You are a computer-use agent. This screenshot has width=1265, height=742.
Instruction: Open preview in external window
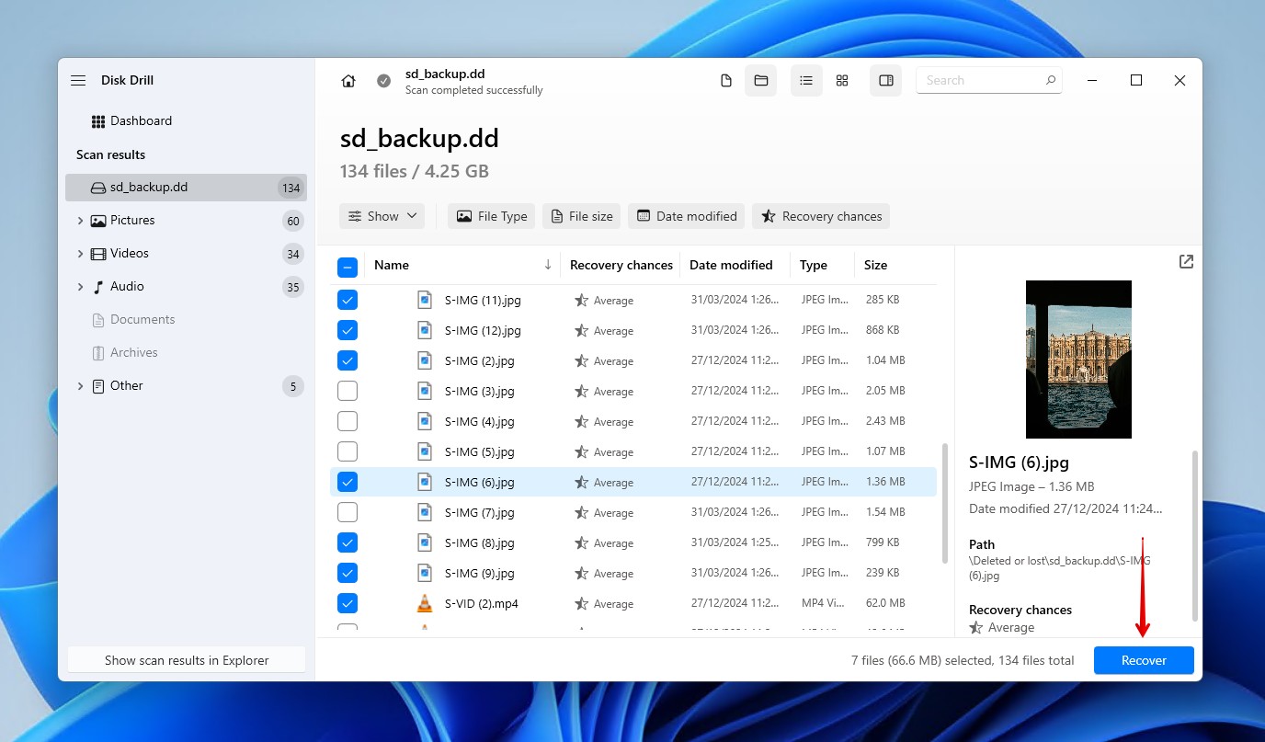[1186, 261]
